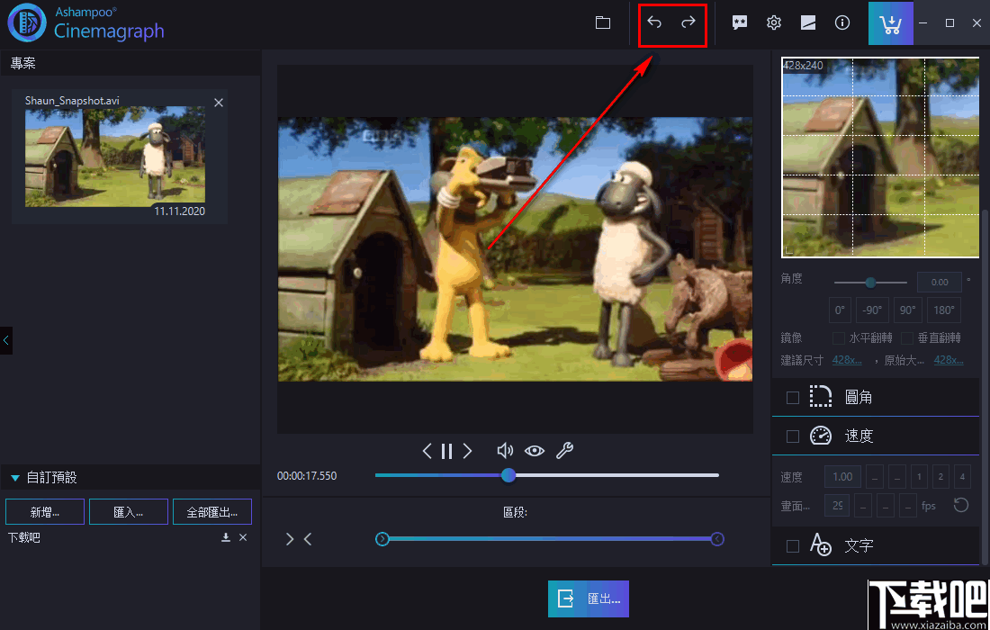Click the 文字 add-text icon
This screenshot has height=630, width=990.
[x=820, y=544]
